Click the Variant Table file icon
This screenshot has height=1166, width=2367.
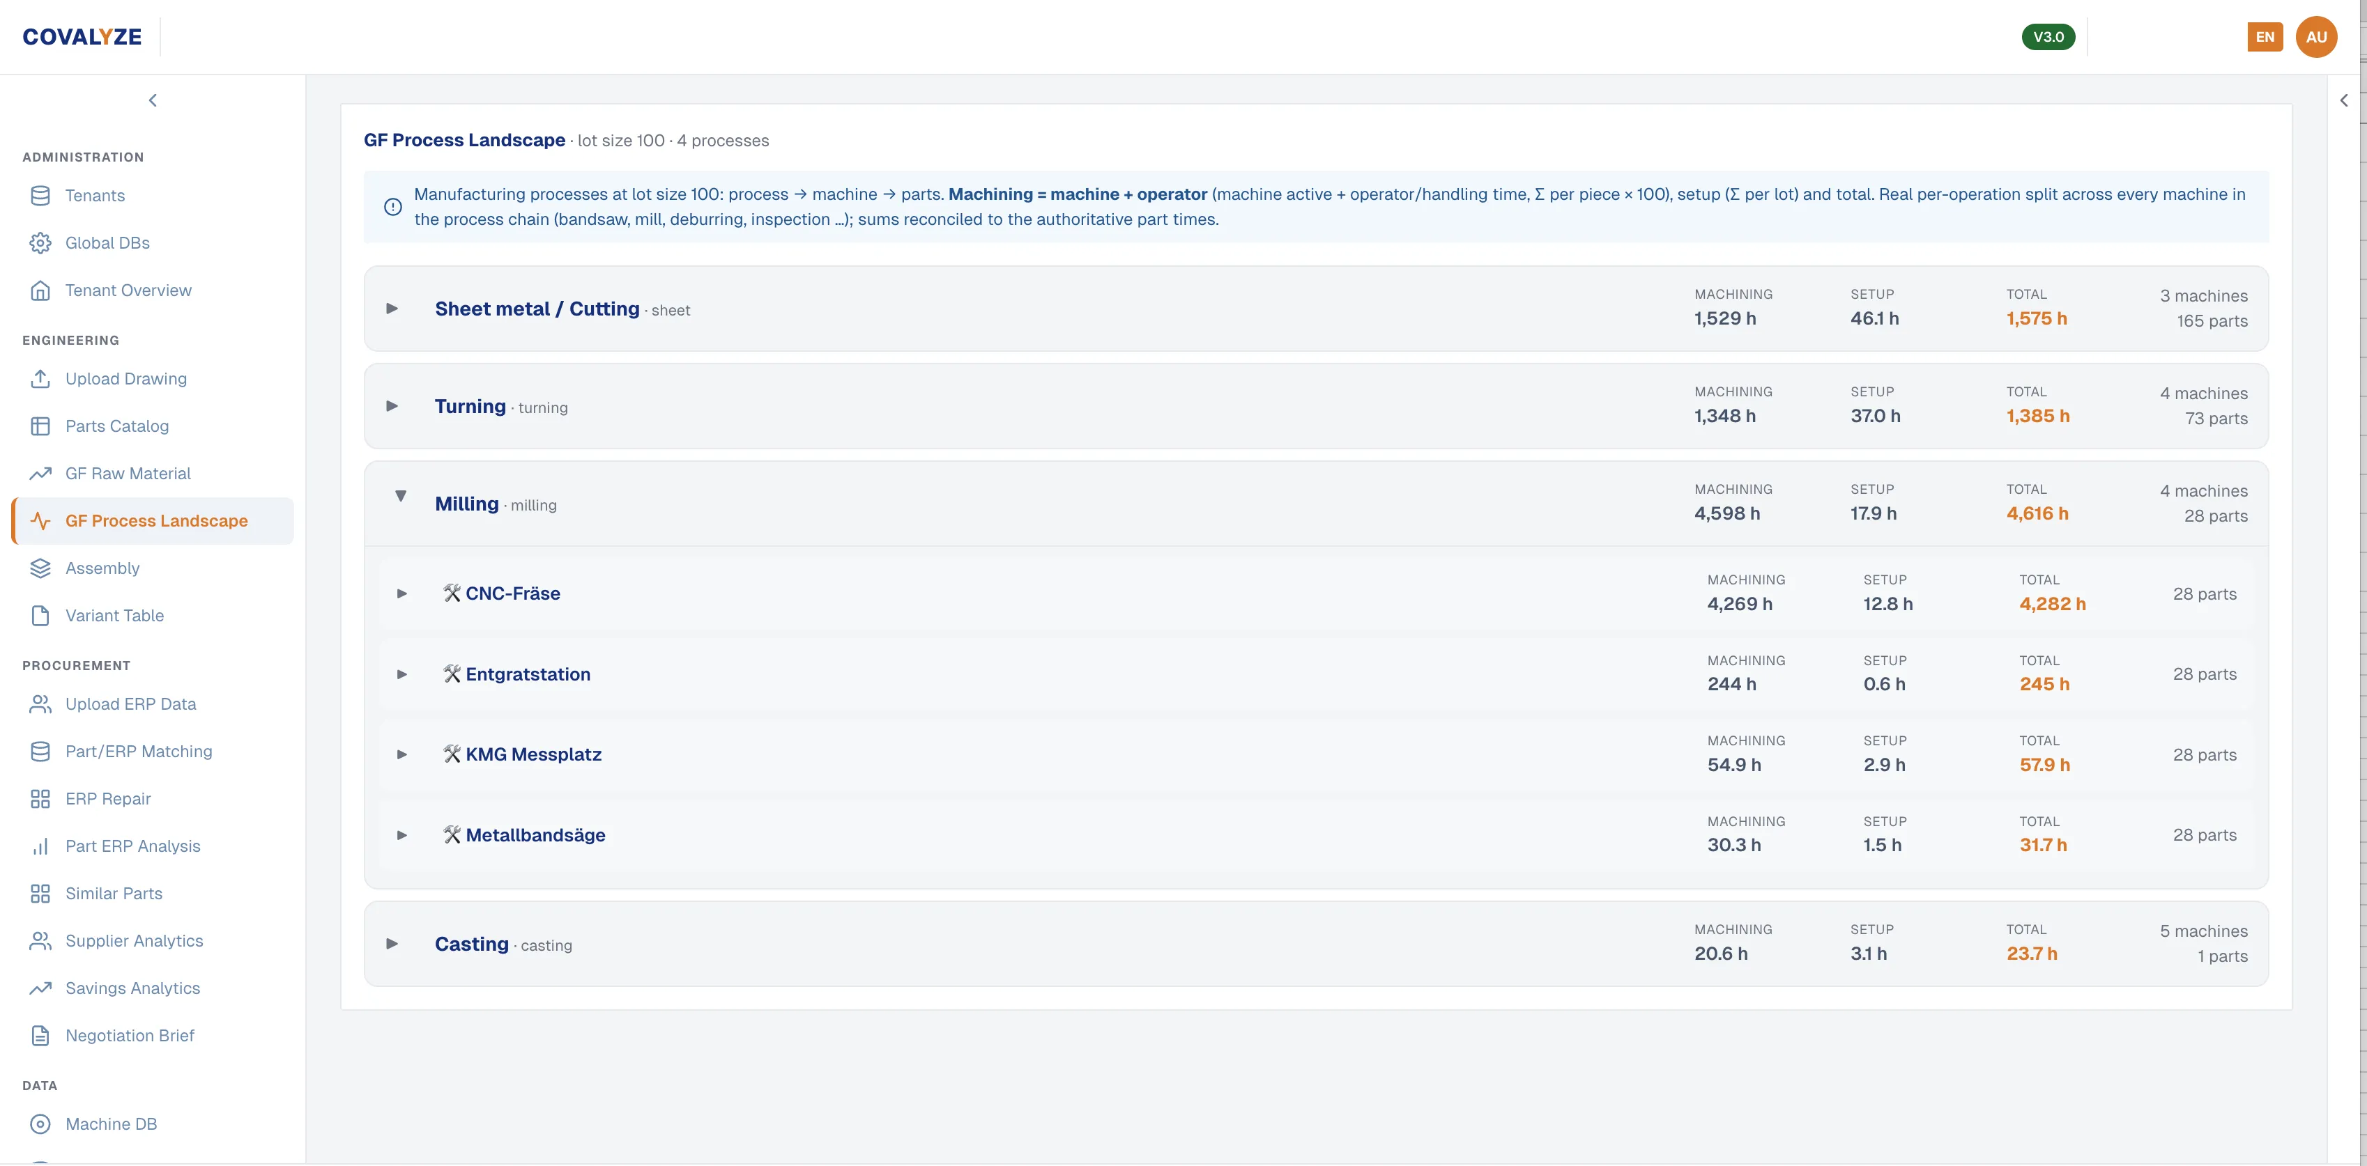tap(40, 615)
